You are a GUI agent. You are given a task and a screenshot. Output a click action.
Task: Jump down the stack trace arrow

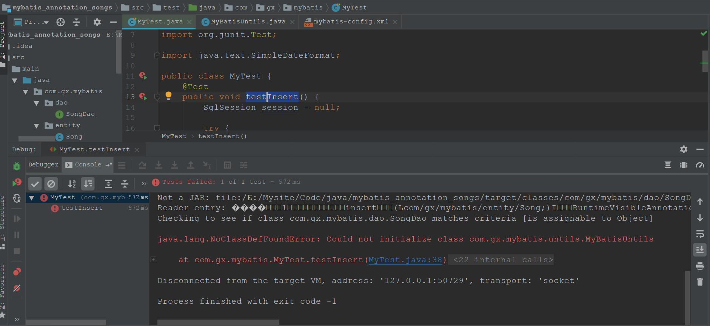click(x=700, y=218)
